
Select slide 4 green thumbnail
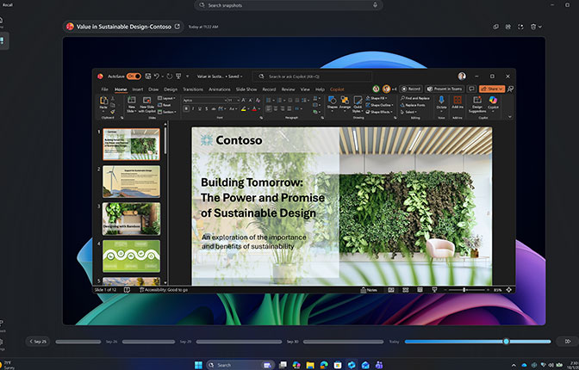pyautogui.click(x=132, y=256)
